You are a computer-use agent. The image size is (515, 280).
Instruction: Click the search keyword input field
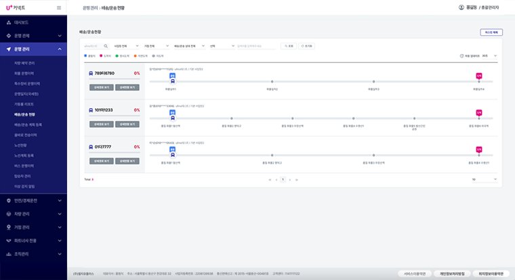(256, 46)
